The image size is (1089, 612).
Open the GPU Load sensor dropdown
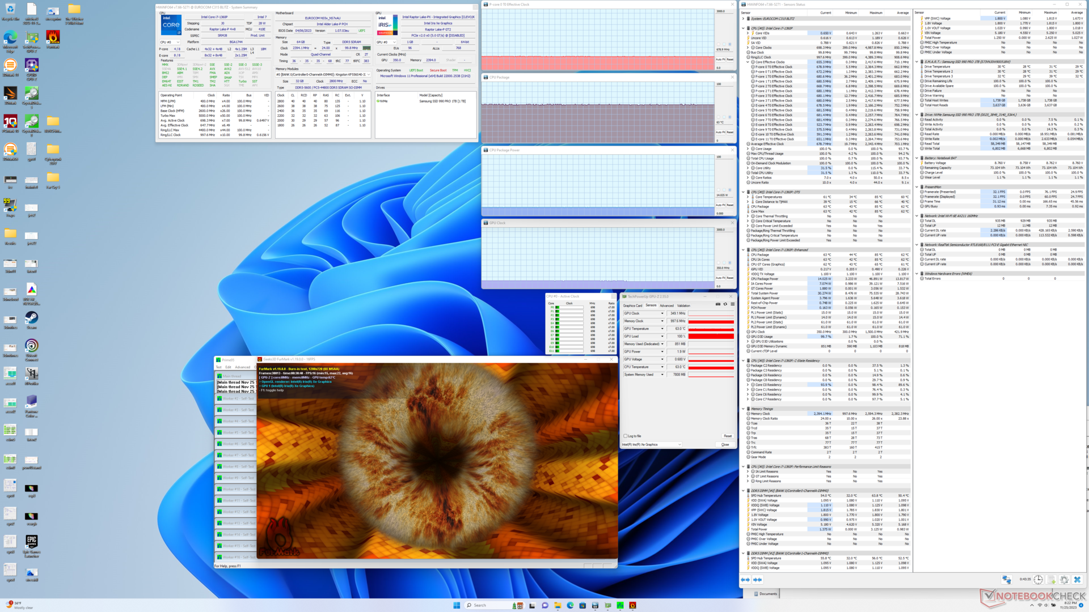tap(662, 336)
